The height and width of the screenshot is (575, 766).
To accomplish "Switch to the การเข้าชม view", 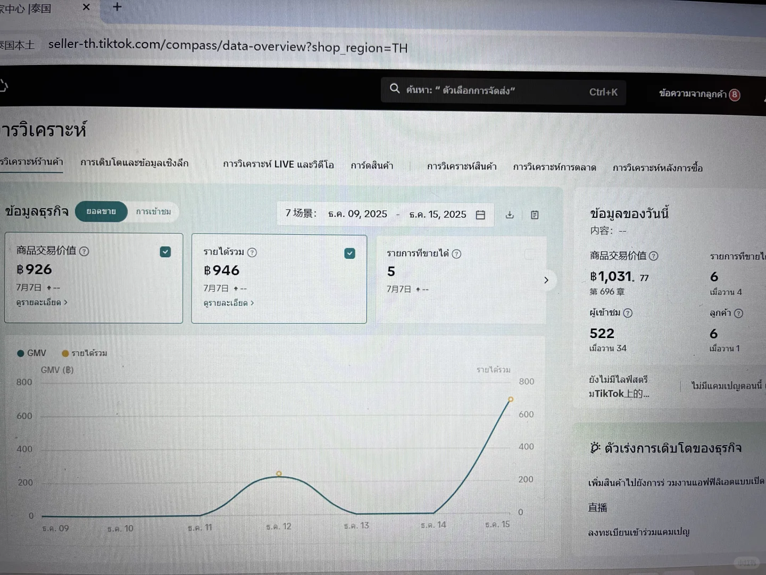I will tap(153, 212).
